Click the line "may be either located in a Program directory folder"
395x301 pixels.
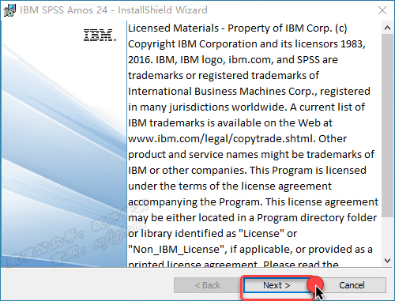click(253, 218)
